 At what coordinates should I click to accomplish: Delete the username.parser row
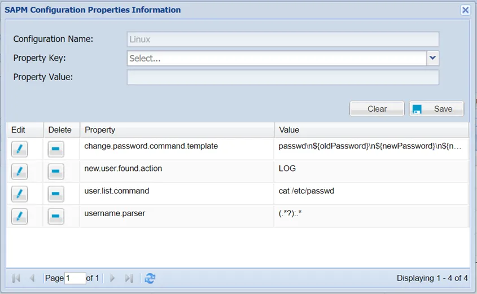click(x=56, y=217)
